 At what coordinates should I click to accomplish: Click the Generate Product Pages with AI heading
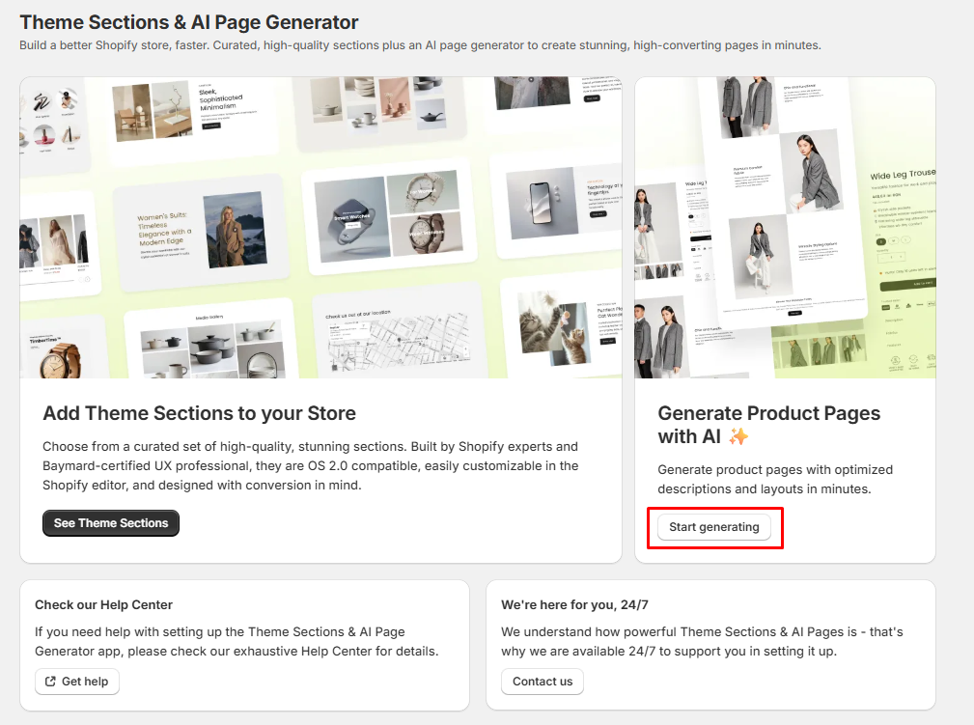[x=769, y=425]
